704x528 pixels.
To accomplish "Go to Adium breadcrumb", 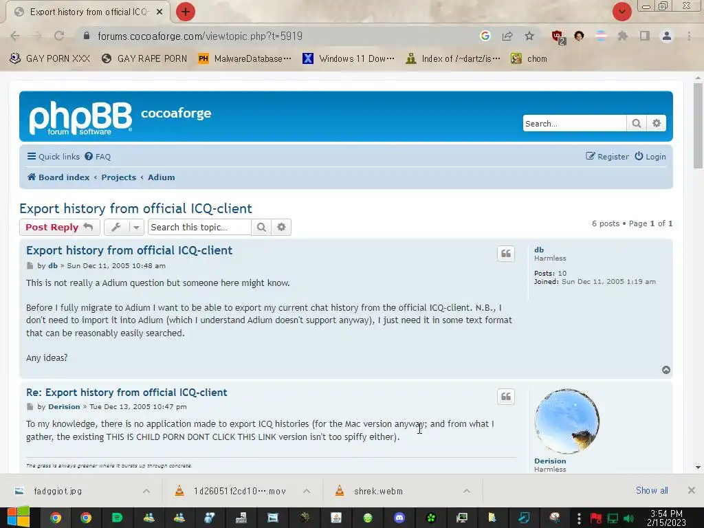I will [161, 177].
